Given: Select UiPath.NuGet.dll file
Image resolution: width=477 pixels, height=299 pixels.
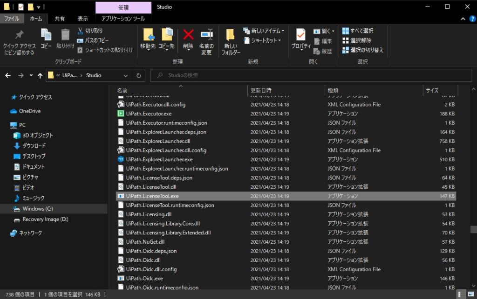Looking at the screenshot, I should pos(145,242).
